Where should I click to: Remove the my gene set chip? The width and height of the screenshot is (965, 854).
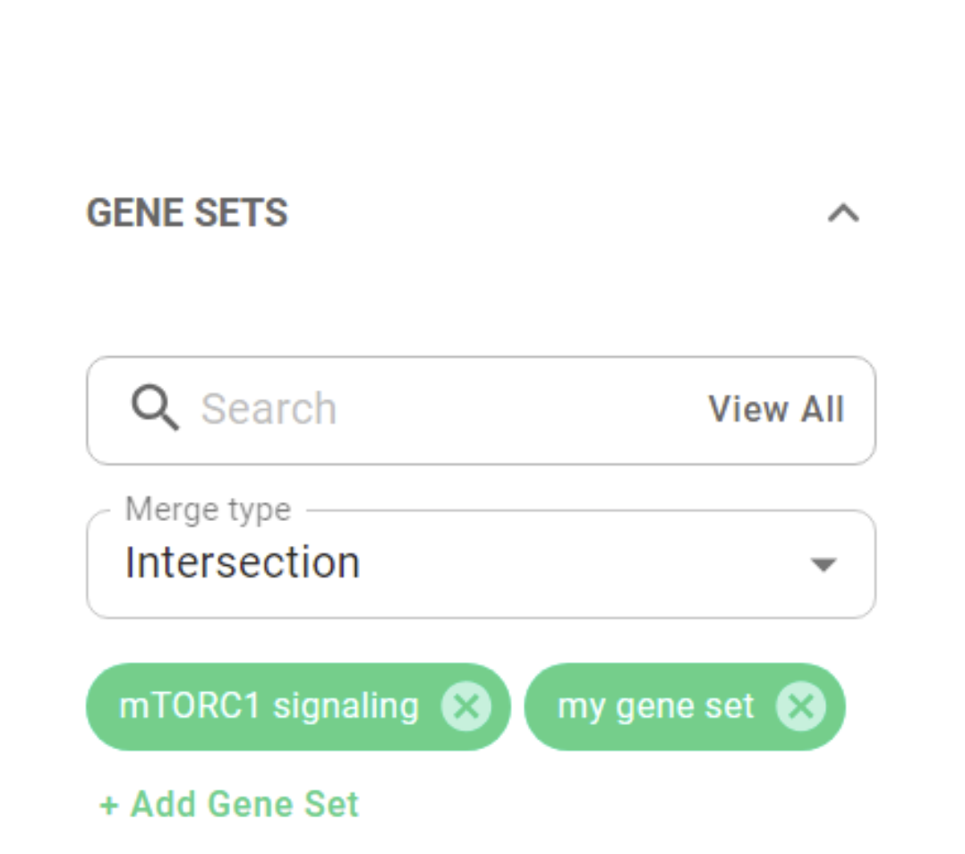coord(800,706)
